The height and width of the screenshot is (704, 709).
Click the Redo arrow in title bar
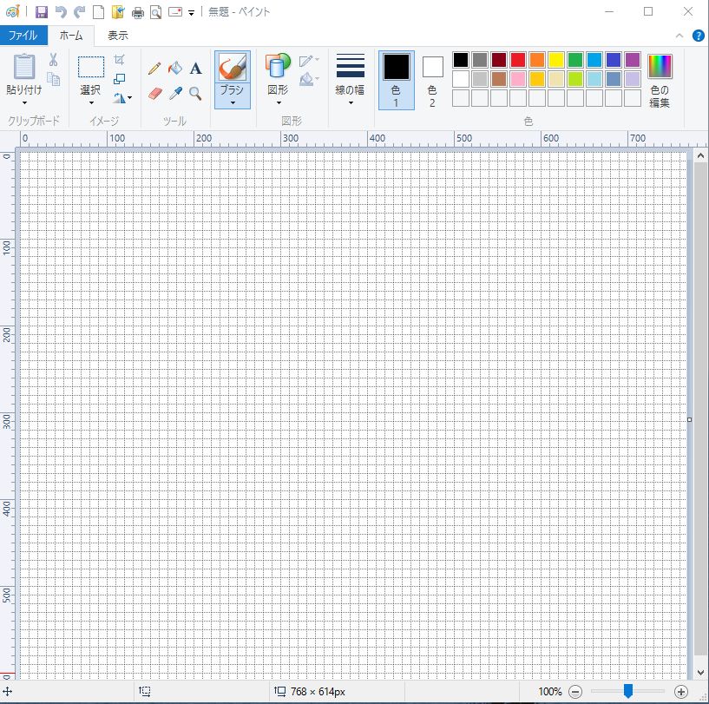pyautogui.click(x=80, y=12)
